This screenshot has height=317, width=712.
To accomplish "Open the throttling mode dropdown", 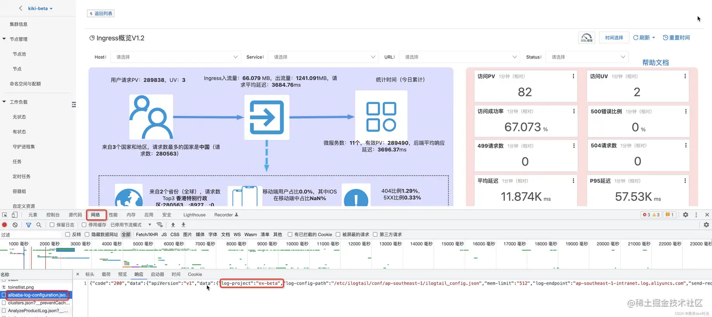I will 130,225.
